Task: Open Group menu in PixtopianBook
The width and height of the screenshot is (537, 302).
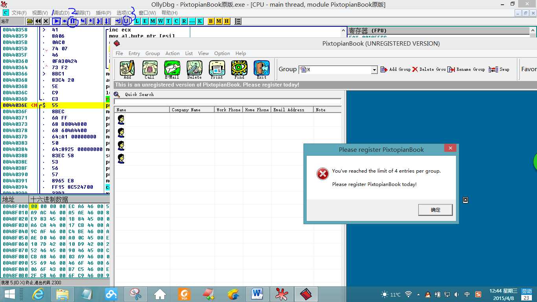Action: click(x=153, y=53)
